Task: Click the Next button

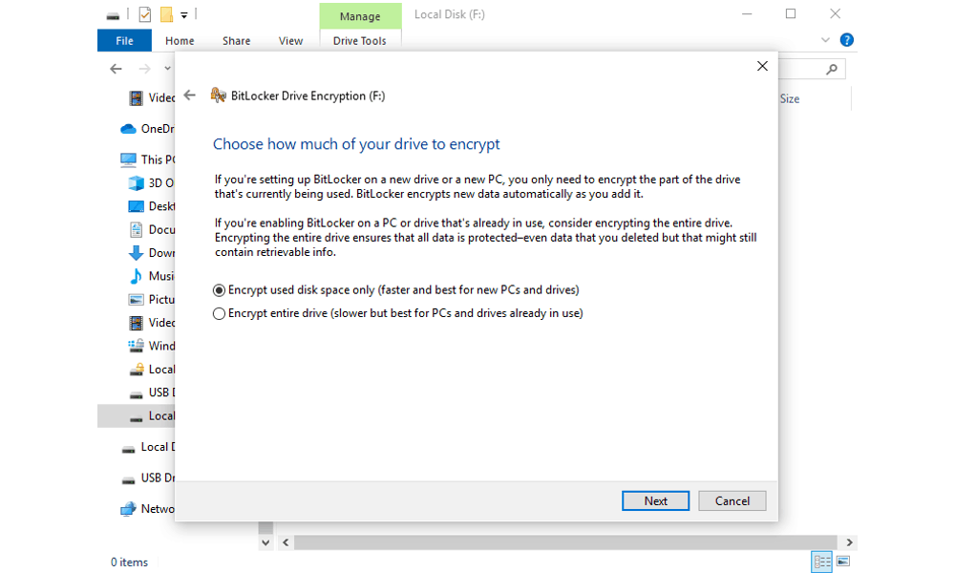Action: coord(655,500)
